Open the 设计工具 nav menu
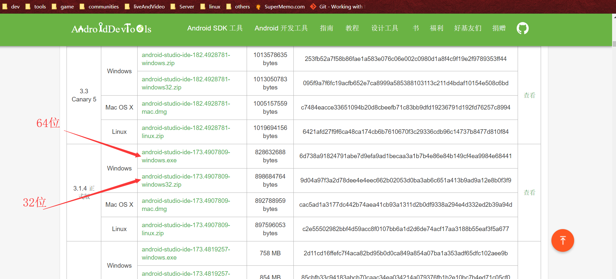 [385, 28]
